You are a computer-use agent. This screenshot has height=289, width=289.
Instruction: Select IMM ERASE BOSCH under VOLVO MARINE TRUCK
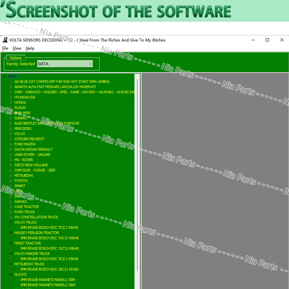pos(49,259)
